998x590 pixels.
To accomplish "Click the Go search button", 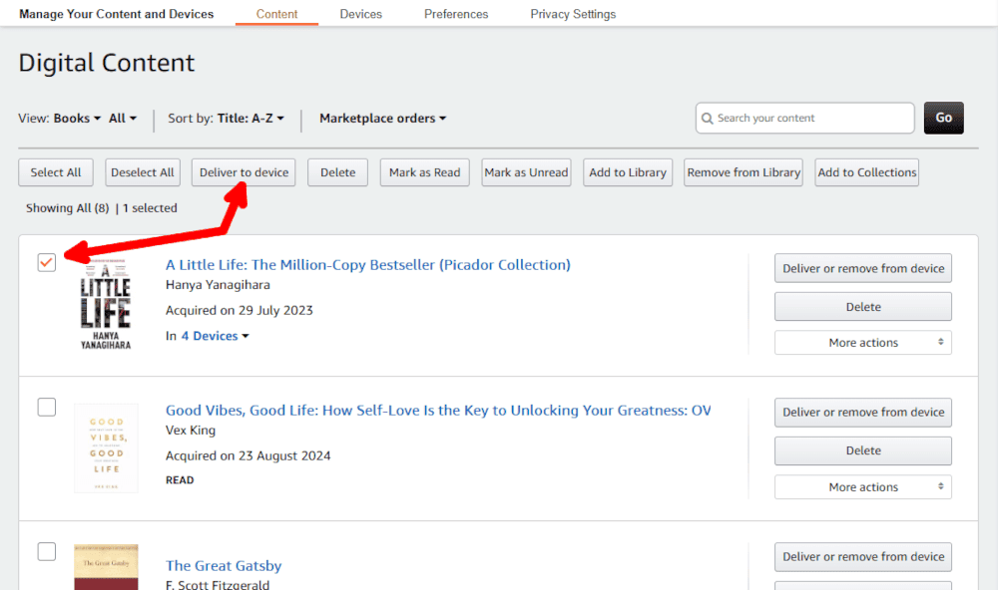I will [x=943, y=118].
